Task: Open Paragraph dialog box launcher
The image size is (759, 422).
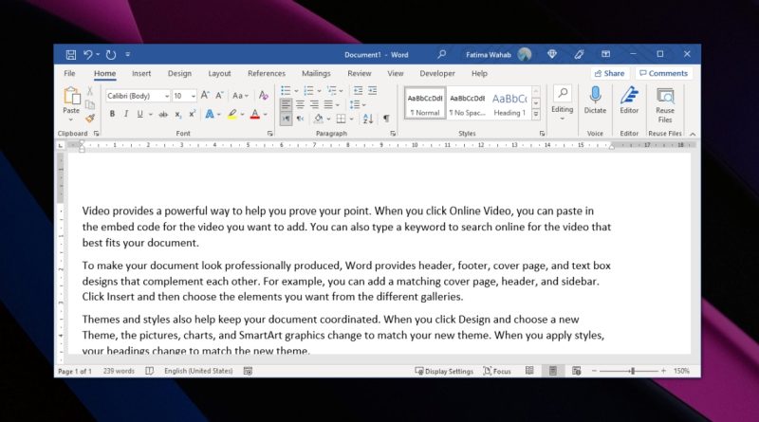Action: [x=393, y=134]
